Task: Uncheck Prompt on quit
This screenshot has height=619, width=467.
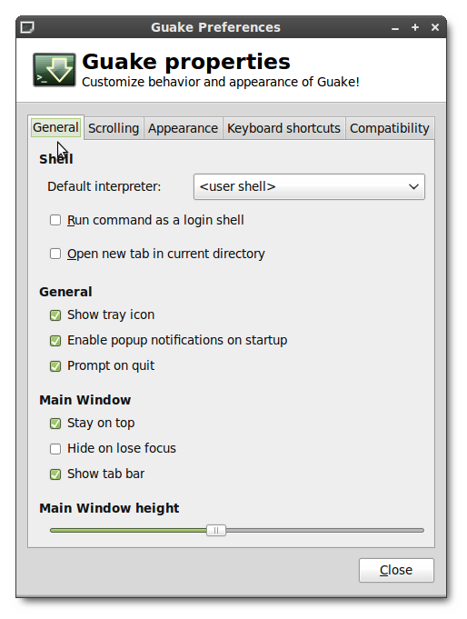Action: pos(55,366)
